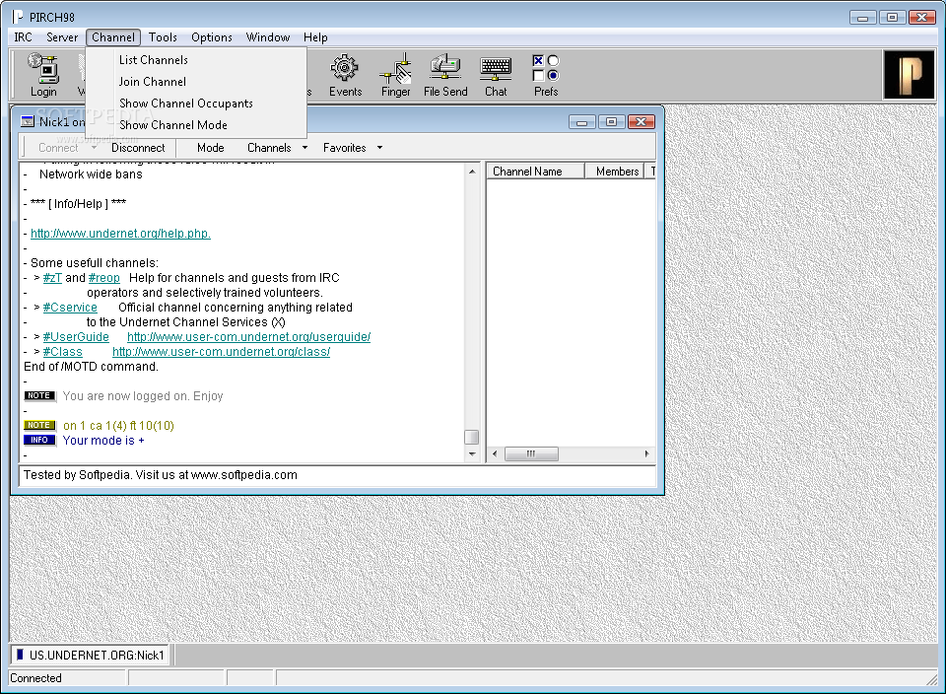The height and width of the screenshot is (694, 946).
Task: Click message scrollbar up arrow
Action: [472, 172]
